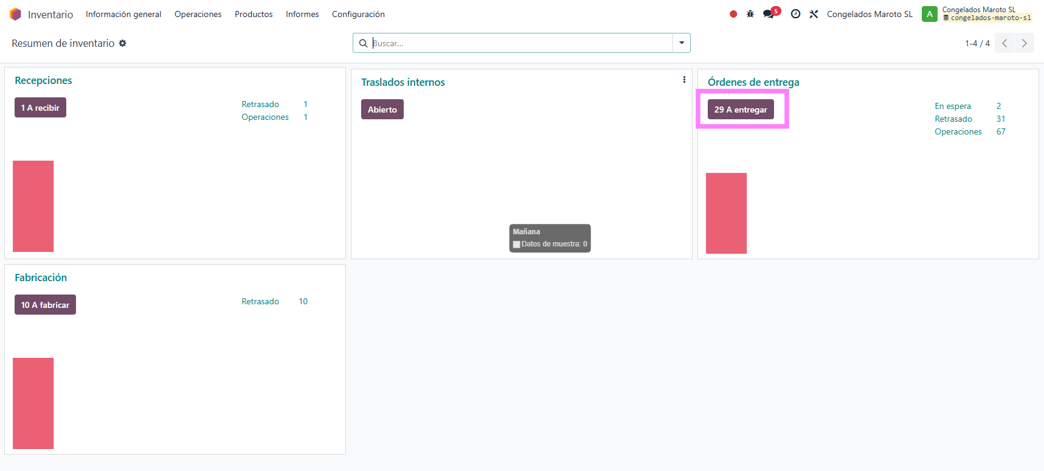Open Traslados internos three-dot options menu
1044x471 pixels.
click(x=684, y=80)
